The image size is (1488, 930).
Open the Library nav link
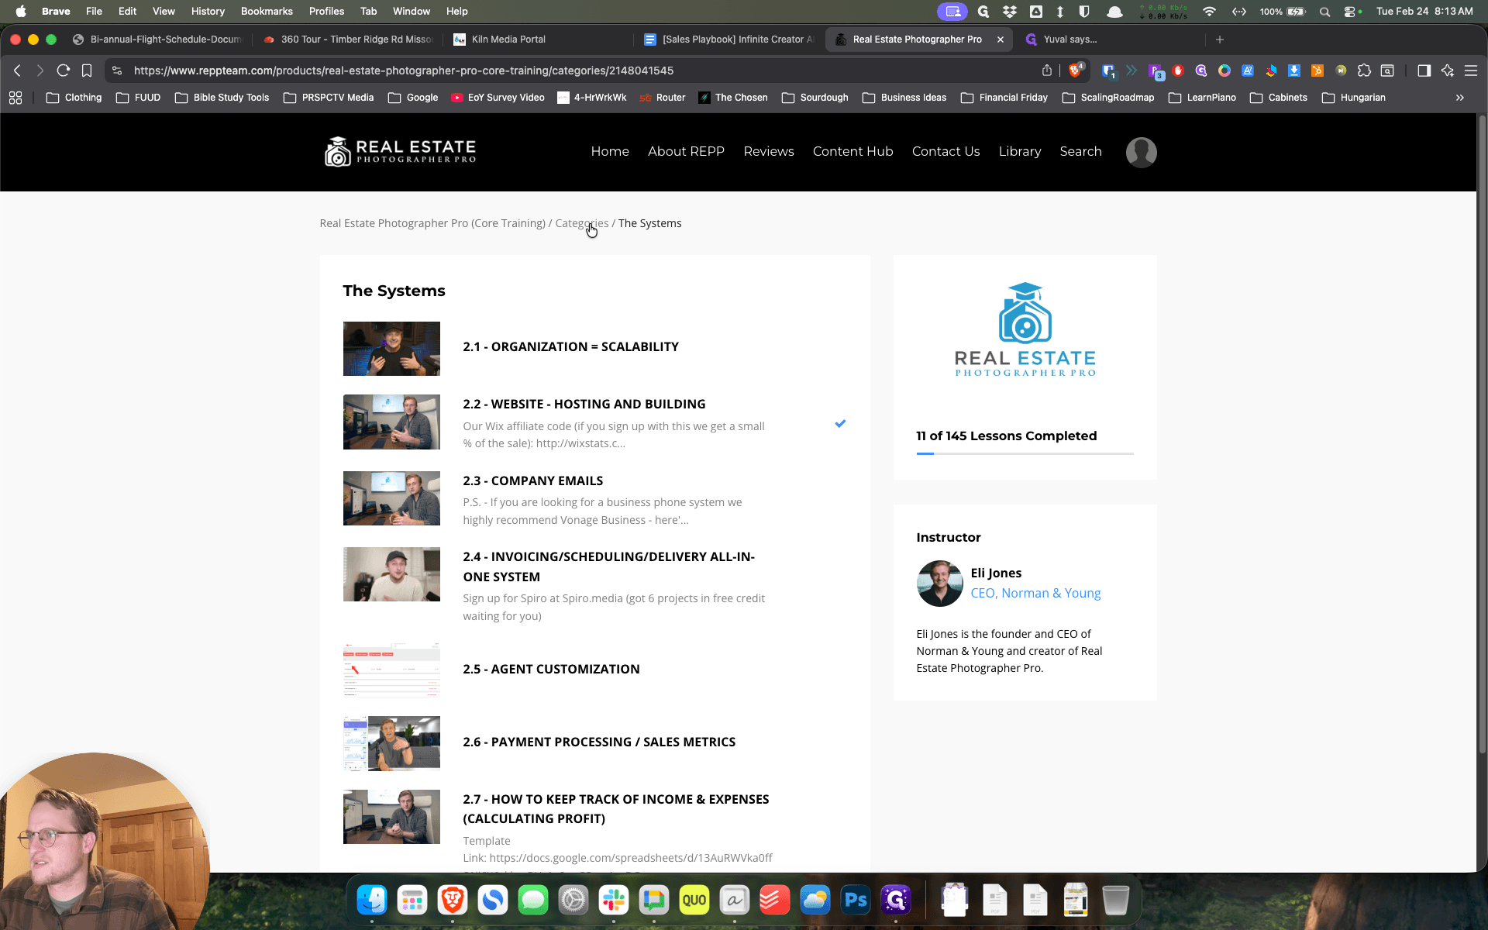pyautogui.click(x=1019, y=152)
